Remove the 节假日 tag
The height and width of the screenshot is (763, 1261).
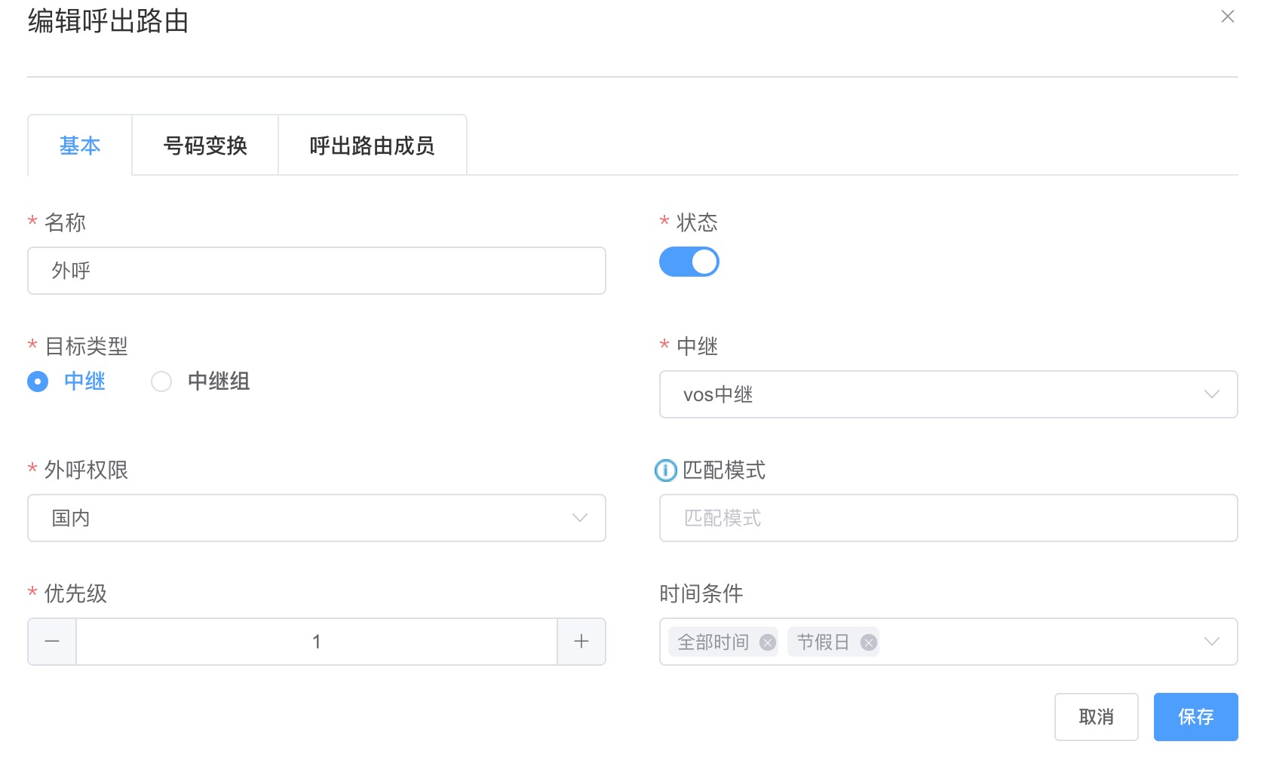pyautogui.click(x=868, y=642)
